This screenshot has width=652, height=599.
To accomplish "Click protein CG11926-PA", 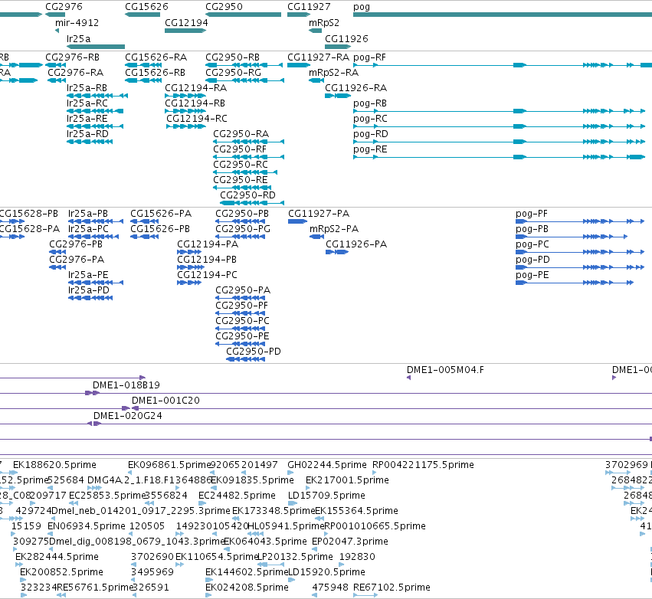I will (337, 252).
